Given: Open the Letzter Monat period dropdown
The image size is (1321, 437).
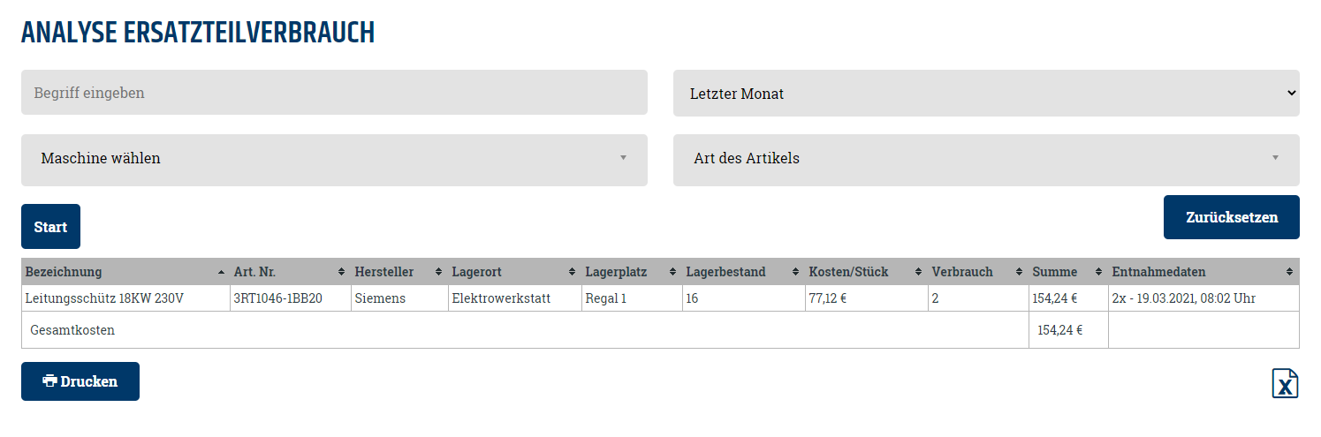Looking at the screenshot, I should [x=986, y=93].
